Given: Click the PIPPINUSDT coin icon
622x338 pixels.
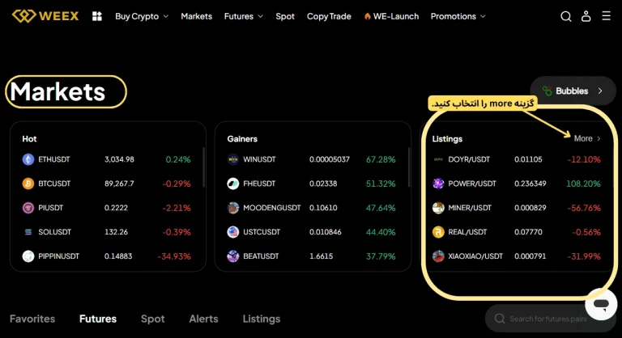Looking at the screenshot, I should (28, 256).
